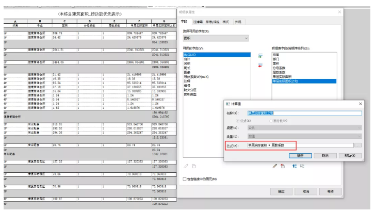375x212 pixels.
Task: Click the green-arrow add parameter icon
Action: coord(260,56)
